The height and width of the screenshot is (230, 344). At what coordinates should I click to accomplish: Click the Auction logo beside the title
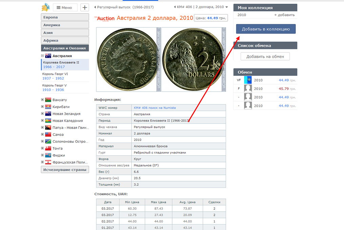coord(105,18)
